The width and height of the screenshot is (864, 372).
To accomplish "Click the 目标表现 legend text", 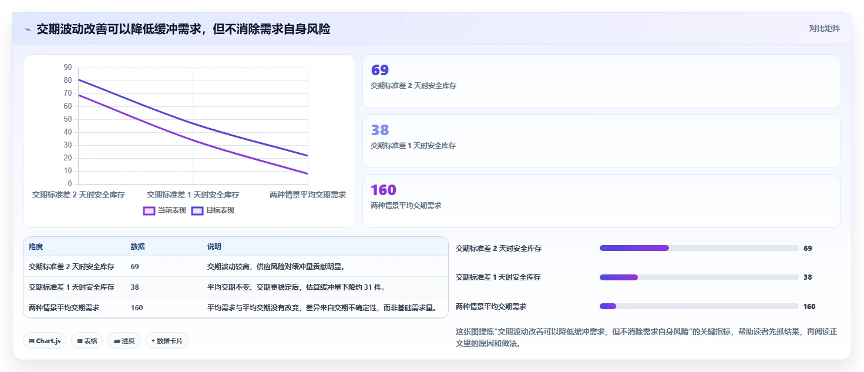I will point(220,210).
